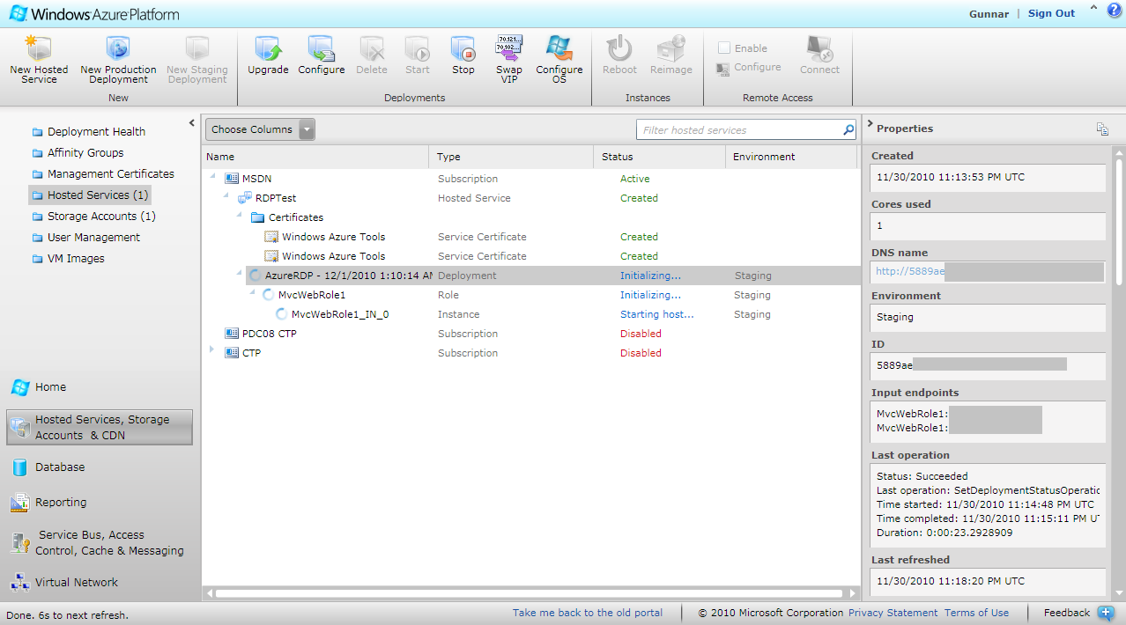Screen dimensions: 1126x625
Task: Collapse the ribbon with the top chevron
Action: coord(1093,8)
